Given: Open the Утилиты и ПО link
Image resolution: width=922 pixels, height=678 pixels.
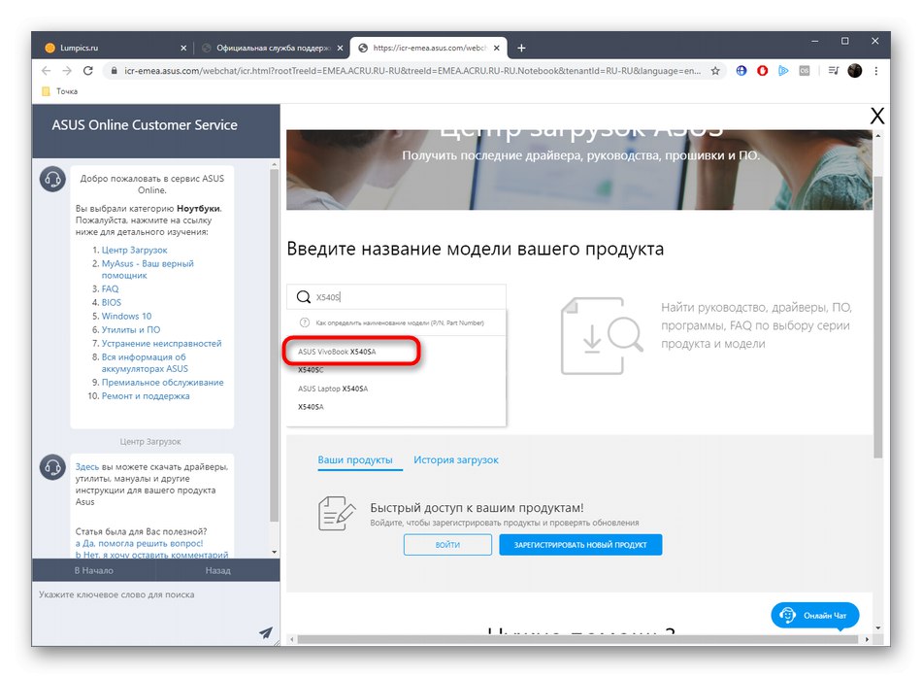Looking at the screenshot, I should click(x=131, y=329).
